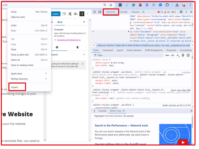Switch to the Computed tab
The height and width of the screenshot is (149, 199).
tap(108, 50)
